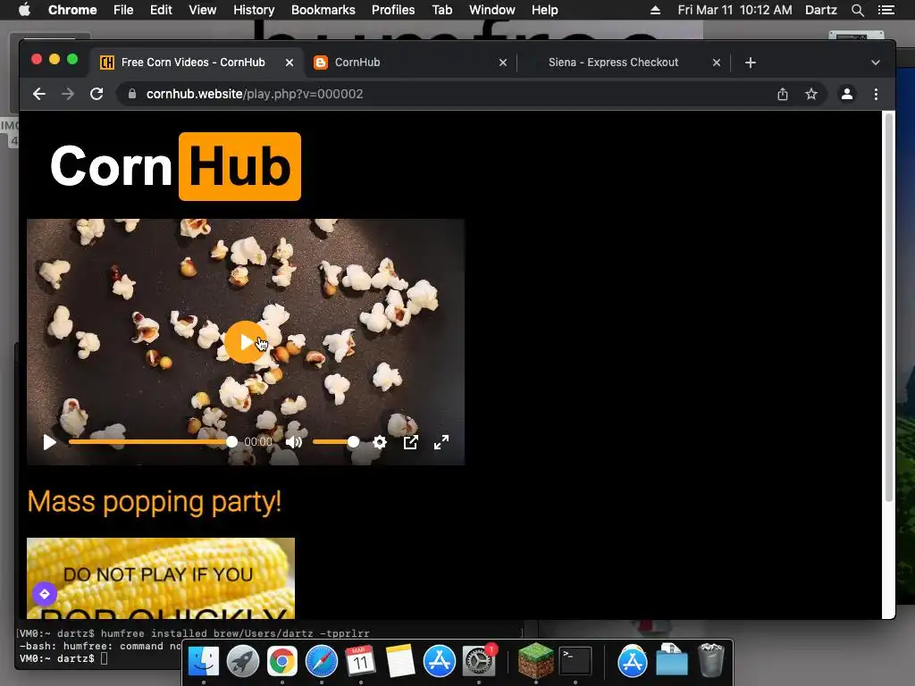The image size is (915, 686).
Task: Open Notification Center list icon
Action: pos(886,10)
